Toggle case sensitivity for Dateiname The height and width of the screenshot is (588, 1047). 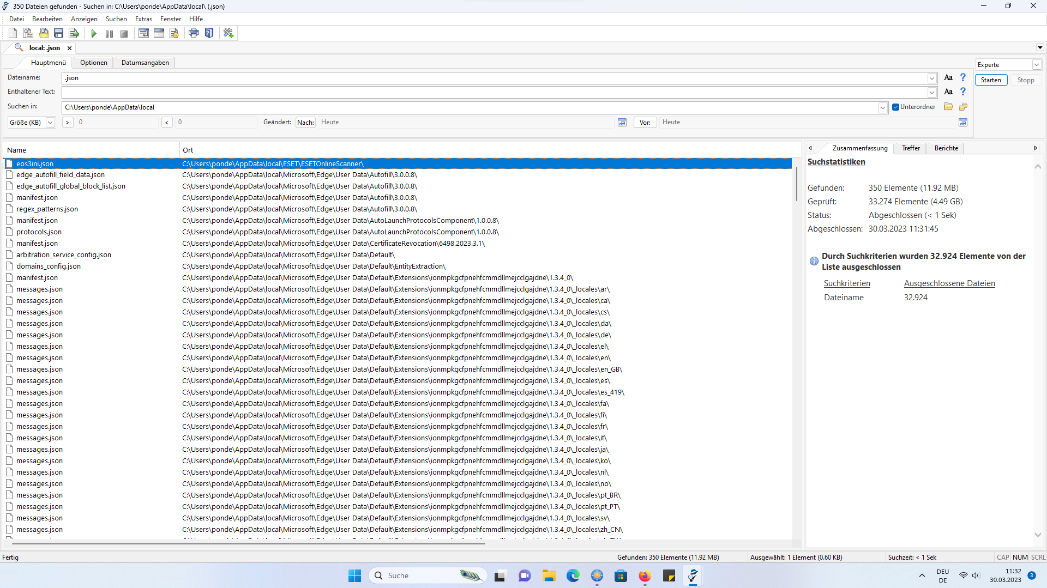tap(948, 77)
